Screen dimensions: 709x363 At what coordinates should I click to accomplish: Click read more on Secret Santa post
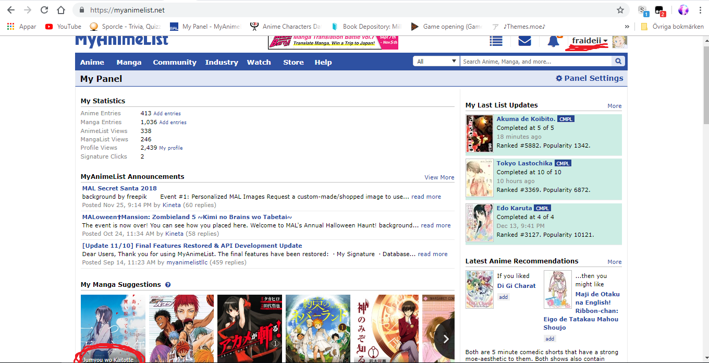click(x=426, y=197)
